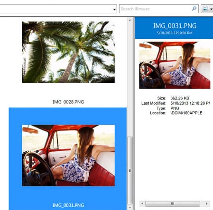This screenshot has width=213, height=210.
Task: Click the scroll down arrow of file list
Action: tap(130, 207)
